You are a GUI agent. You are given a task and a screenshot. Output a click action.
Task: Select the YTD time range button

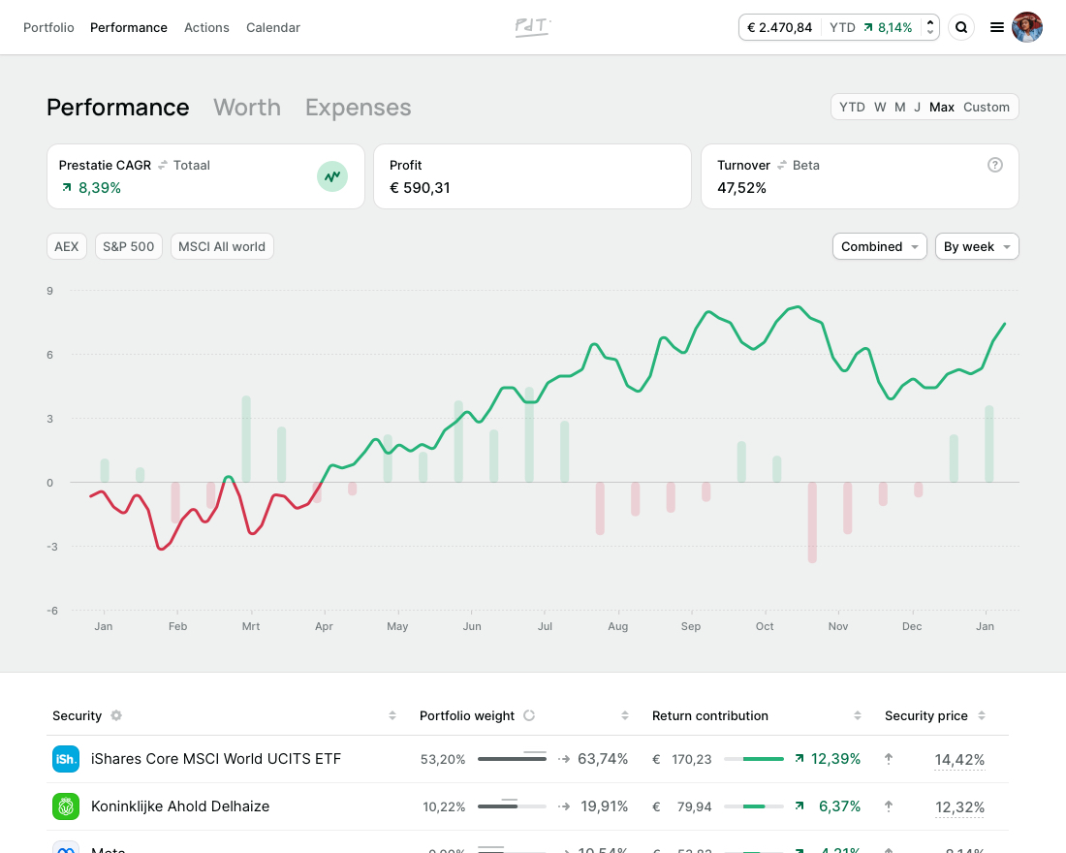[x=852, y=108]
